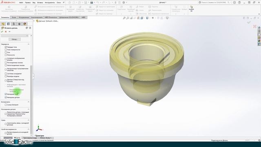
Task: Confirm Insert Part with green checkmark
Action: pos(2,31)
